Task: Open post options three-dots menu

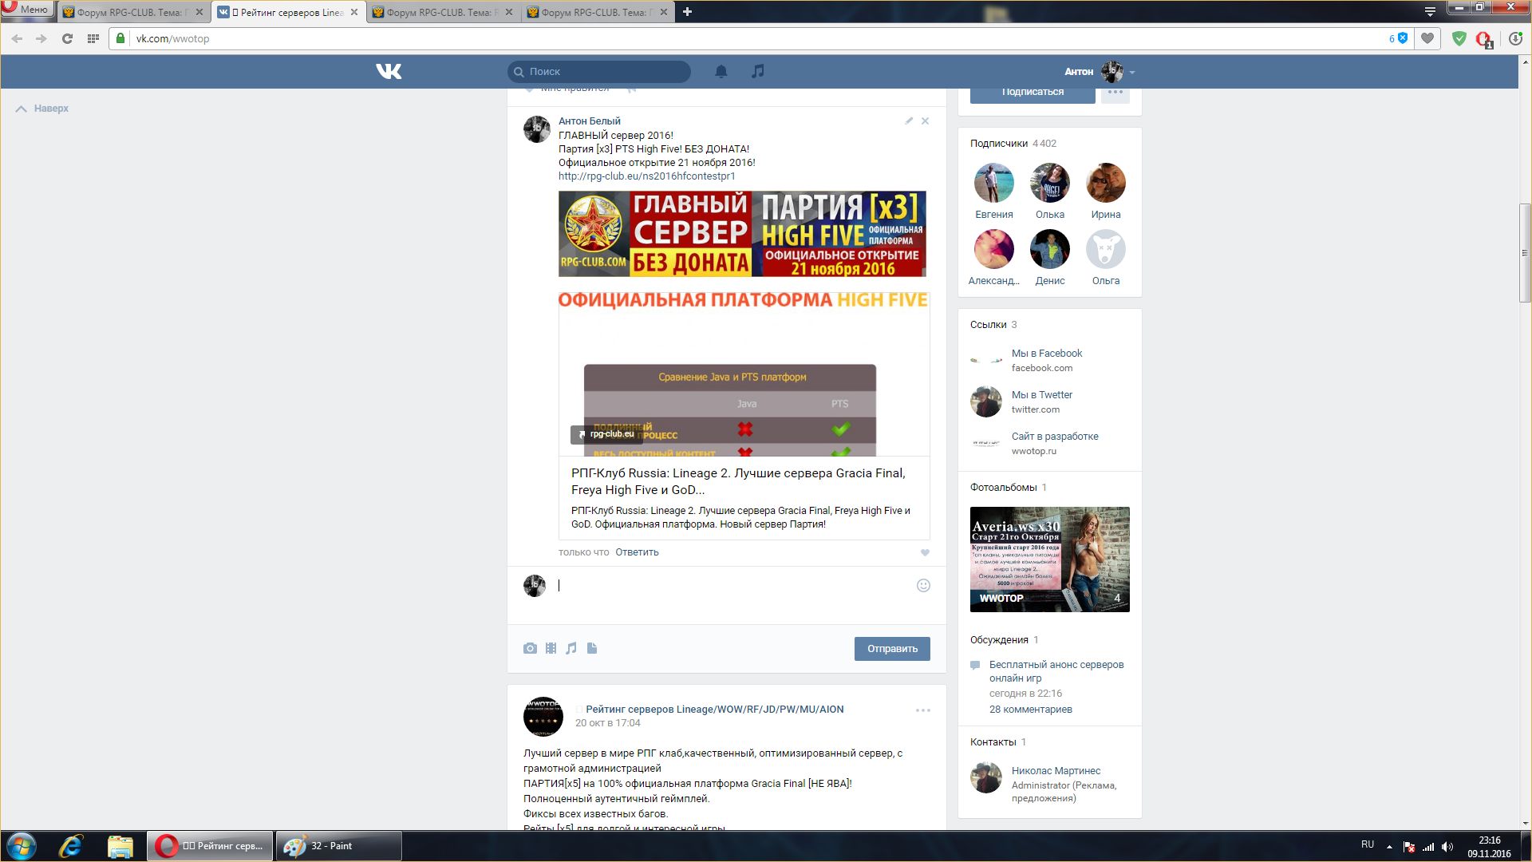Action: click(922, 710)
